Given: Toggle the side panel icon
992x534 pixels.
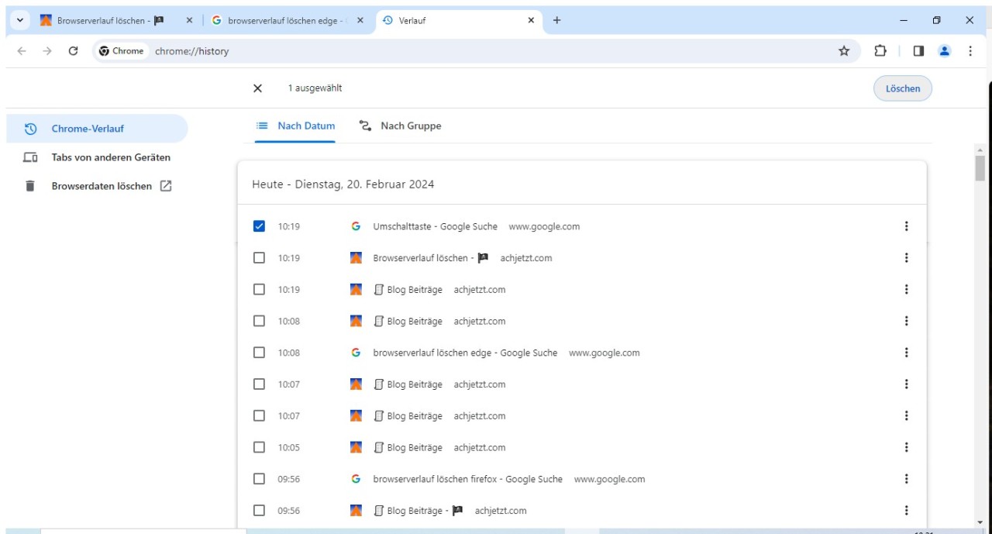Looking at the screenshot, I should click(918, 51).
